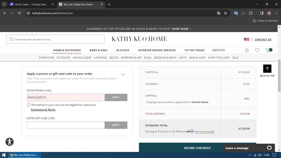This screenshot has height=158, width=281.
Task: Click the gift card code field
Action: coord(65,125)
